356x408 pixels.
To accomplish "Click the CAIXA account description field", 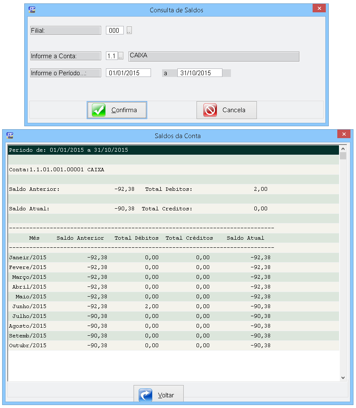I will pyautogui.click(x=214, y=56).
